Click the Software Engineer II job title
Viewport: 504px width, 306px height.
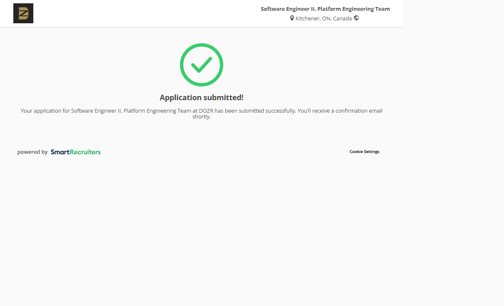(x=287, y=9)
